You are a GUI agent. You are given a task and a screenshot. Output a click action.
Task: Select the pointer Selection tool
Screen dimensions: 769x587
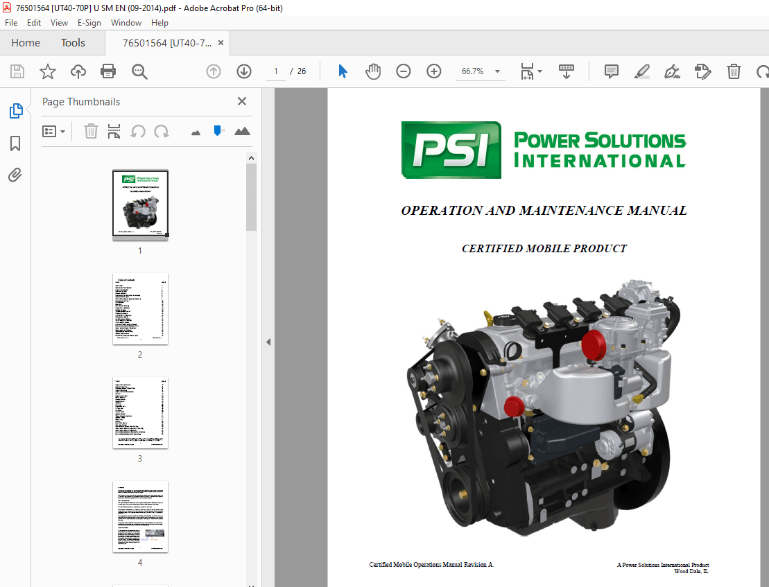click(342, 71)
